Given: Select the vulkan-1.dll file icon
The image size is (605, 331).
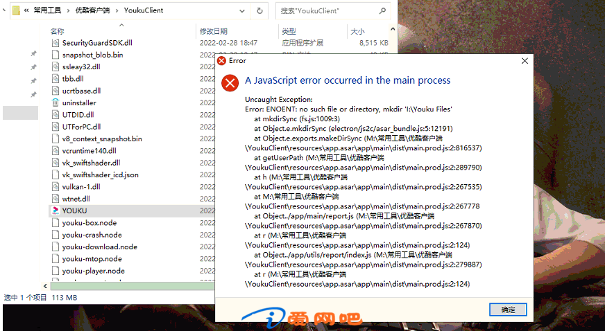Looking at the screenshot, I should click(56, 187).
